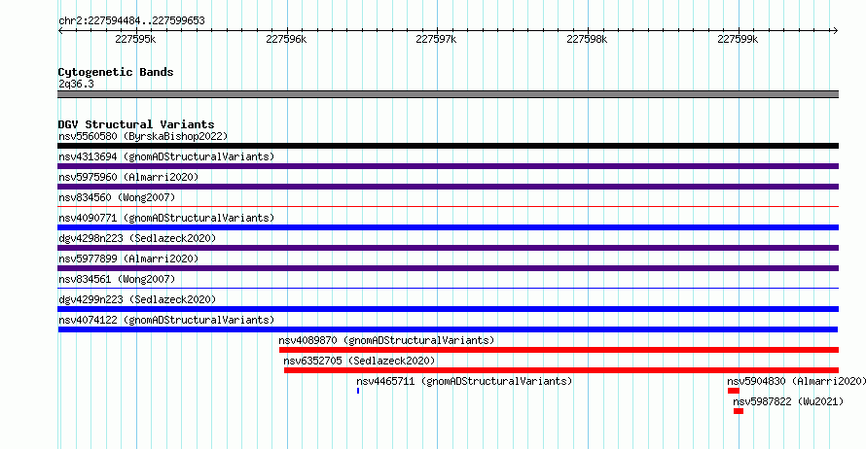Click the thin blue nsv834561 line
This screenshot has width=866, height=449.
448,289
